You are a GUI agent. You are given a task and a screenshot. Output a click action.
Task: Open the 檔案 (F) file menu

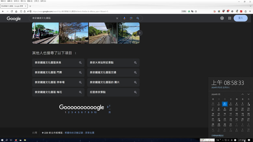(x=3, y=1)
